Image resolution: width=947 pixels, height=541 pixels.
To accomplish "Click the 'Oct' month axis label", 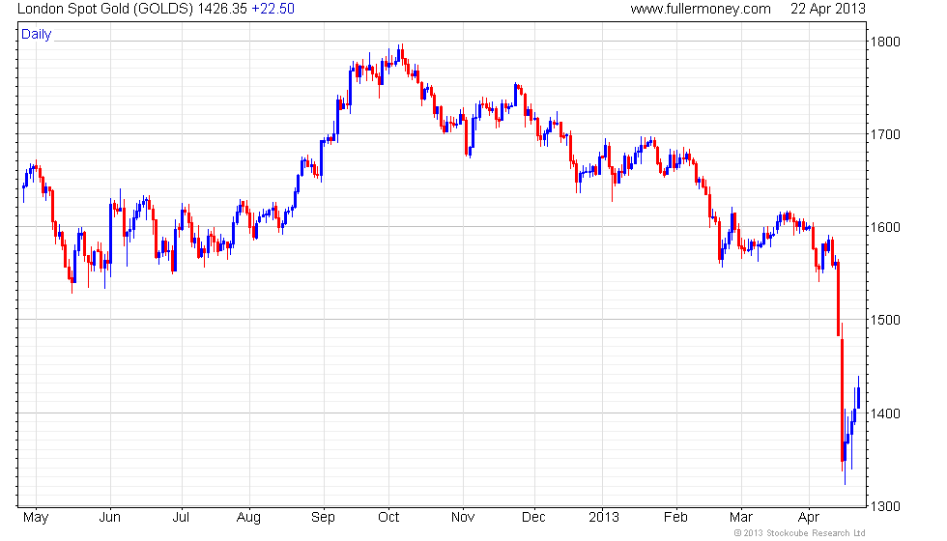I will [x=388, y=518].
